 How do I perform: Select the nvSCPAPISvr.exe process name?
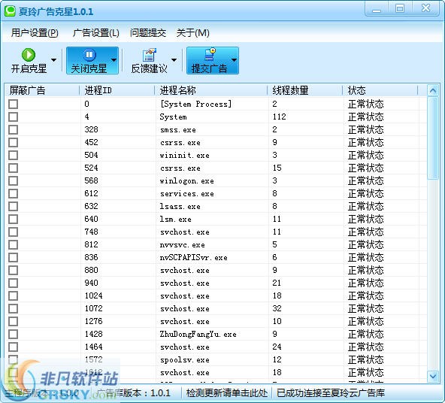click(x=193, y=258)
